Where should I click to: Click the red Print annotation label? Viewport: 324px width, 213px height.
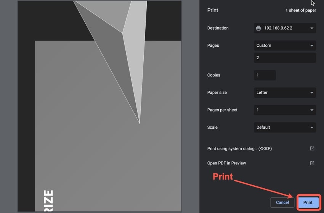click(223, 177)
